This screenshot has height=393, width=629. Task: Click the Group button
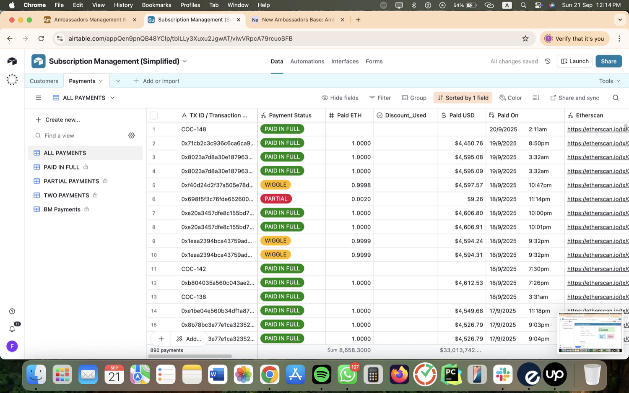[414, 98]
